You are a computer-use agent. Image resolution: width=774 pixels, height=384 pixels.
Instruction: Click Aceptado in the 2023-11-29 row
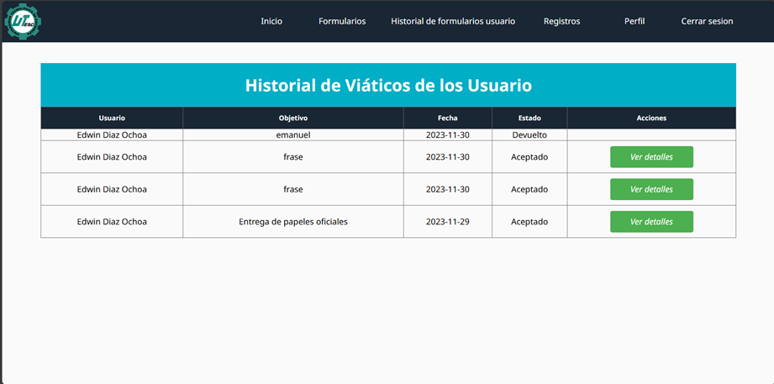pos(529,222)
